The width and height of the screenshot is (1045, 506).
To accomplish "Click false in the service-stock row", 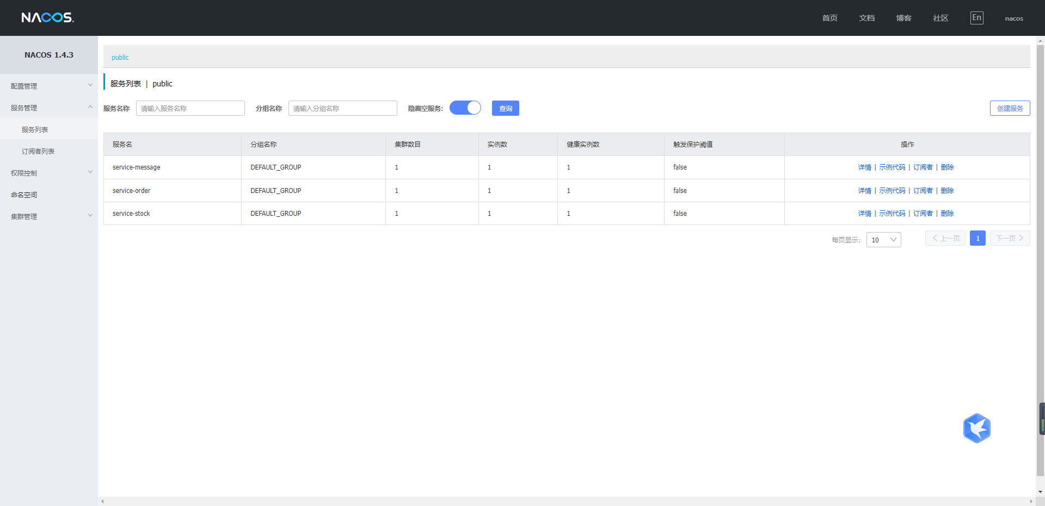I will coord(680,214).
